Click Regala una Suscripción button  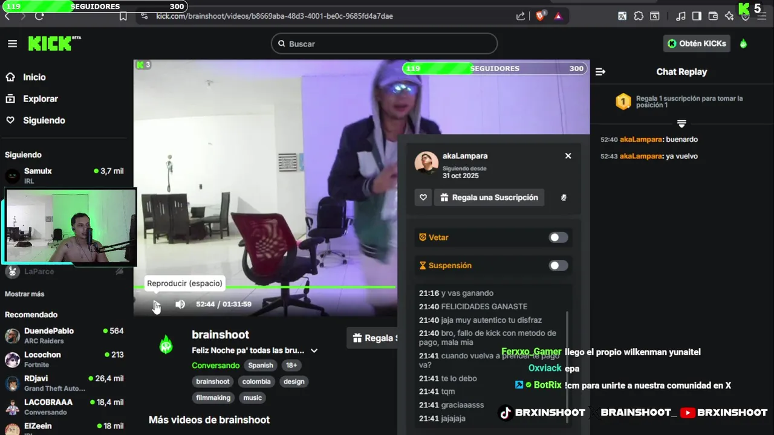coord(489,198)
